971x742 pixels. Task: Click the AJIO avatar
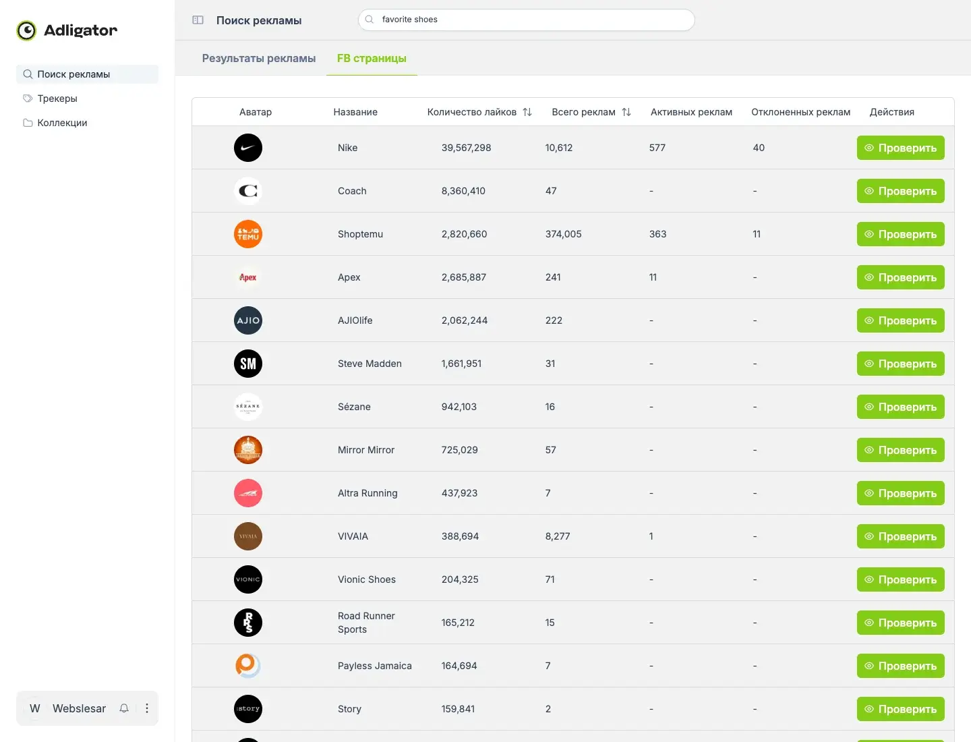tap(248, 320)
